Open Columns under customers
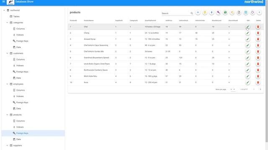This screenshot has height=150, width=268. 21,60
